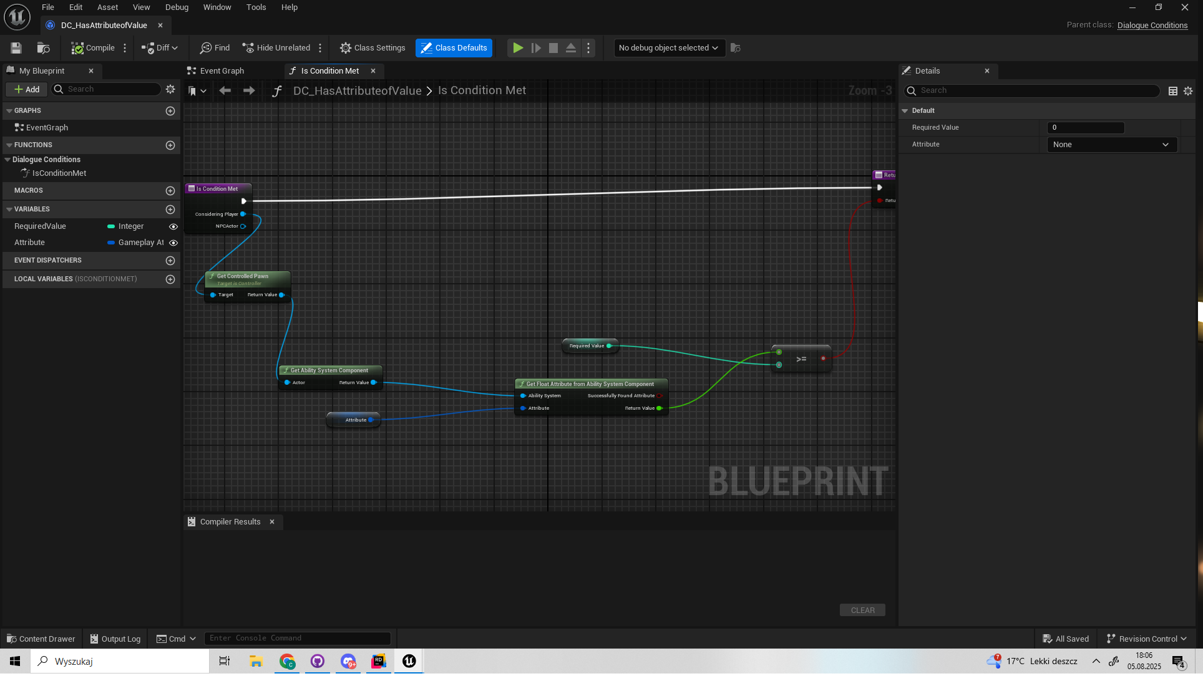Click CLEAR compiler results button
Image resolution: width=1203 pixels, height=676 pixels.
click(x=862, y=611)
